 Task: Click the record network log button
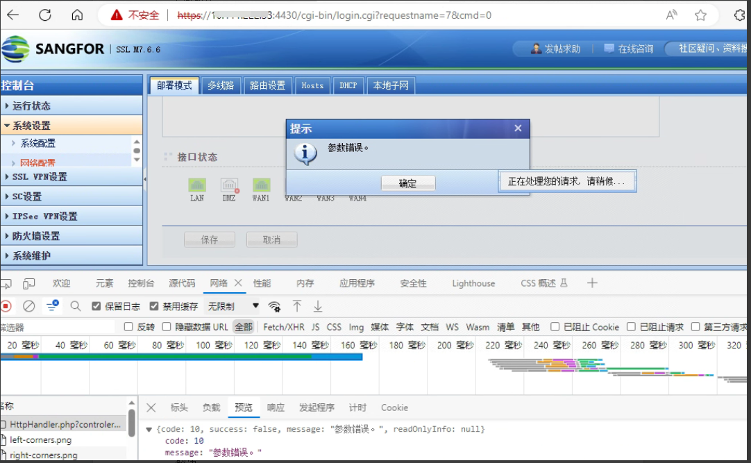6,306
